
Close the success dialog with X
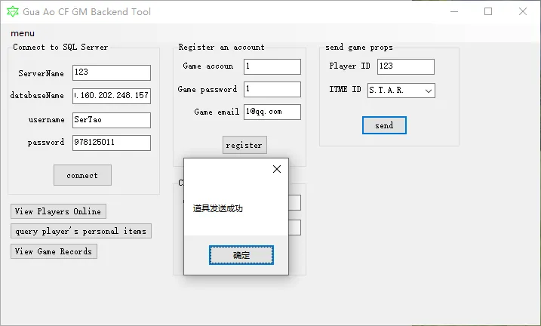[x=277, y=170]
